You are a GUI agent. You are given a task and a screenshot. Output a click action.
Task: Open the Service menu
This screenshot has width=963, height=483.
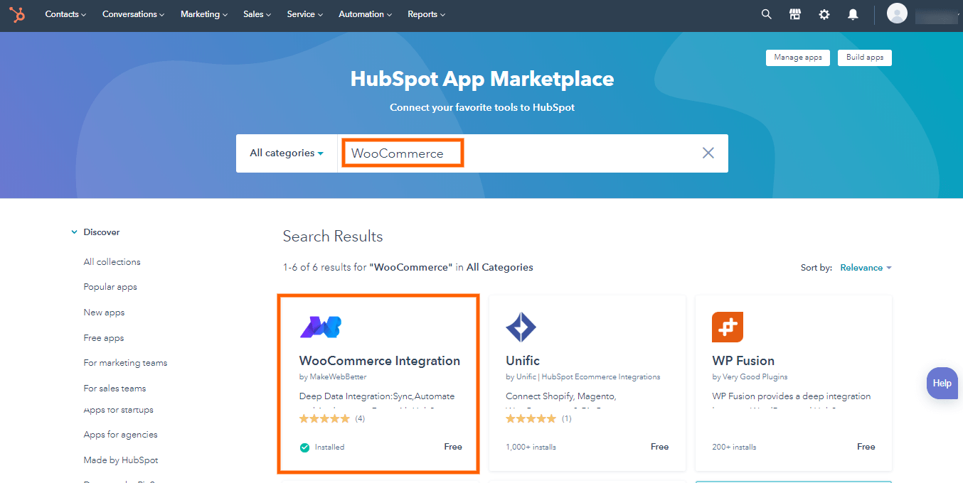305,14
